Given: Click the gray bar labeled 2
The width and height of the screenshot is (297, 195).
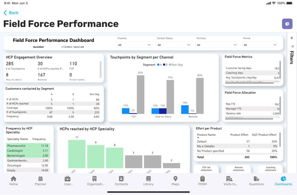Looking at the screenshot, I should (x=171, y=165).
